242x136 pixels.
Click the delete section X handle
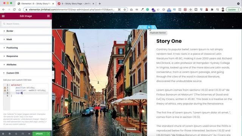[153, 27]
